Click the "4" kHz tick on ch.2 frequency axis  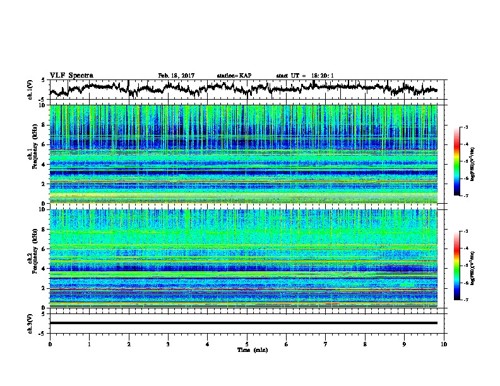click(x=45, y=269)
